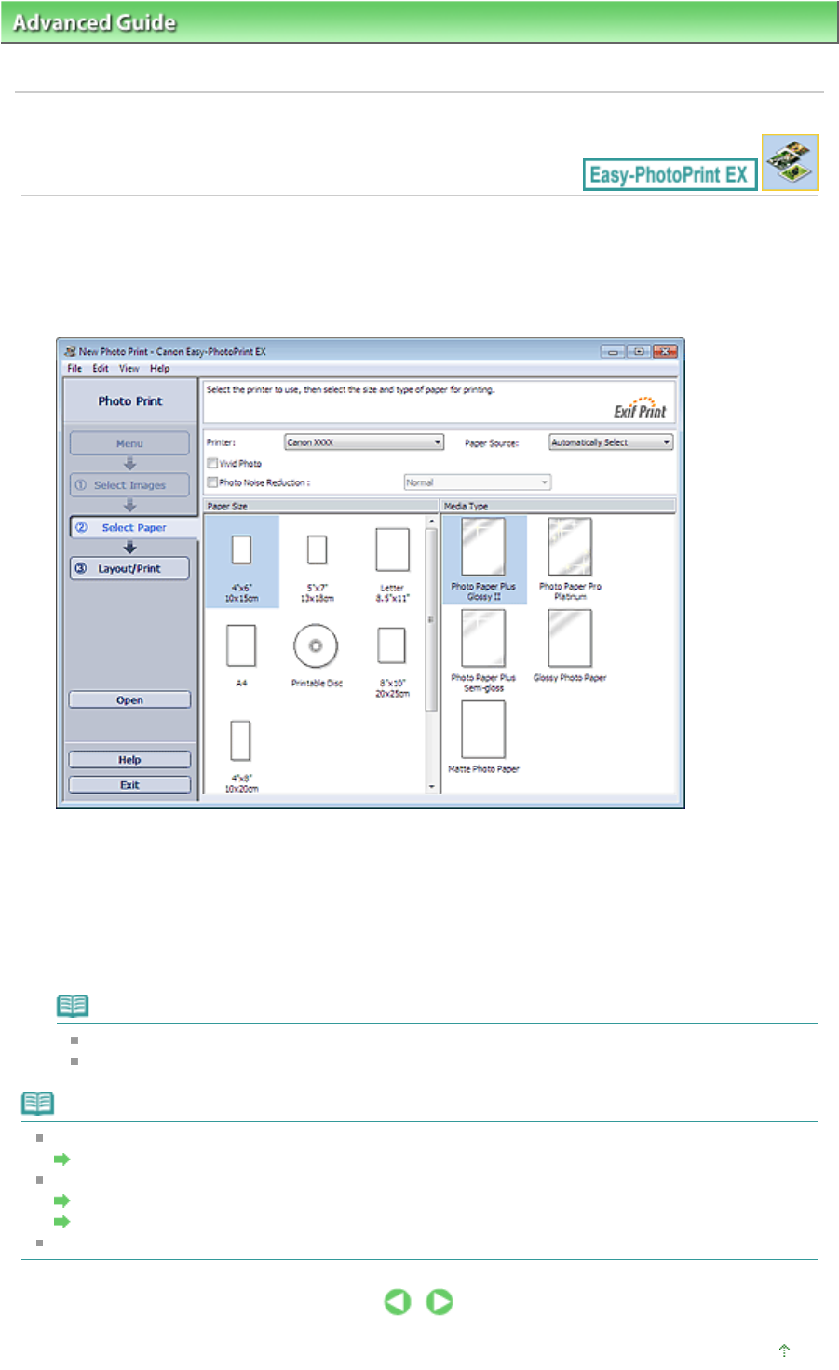
Task: Click the first green arrow link icon
Action: 61,1160
